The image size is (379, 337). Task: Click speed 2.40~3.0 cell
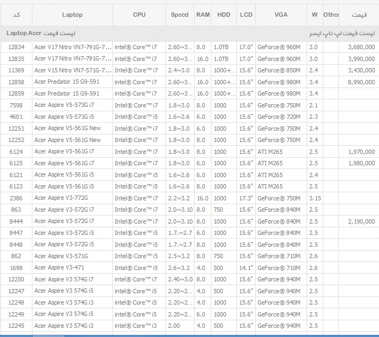(181, 279)
